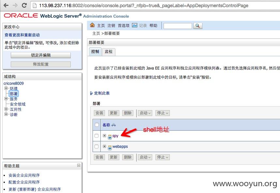The height and width of the screenshot is (193, 280).
Task: Open the spy deployment link
Action: coord(115,136)
